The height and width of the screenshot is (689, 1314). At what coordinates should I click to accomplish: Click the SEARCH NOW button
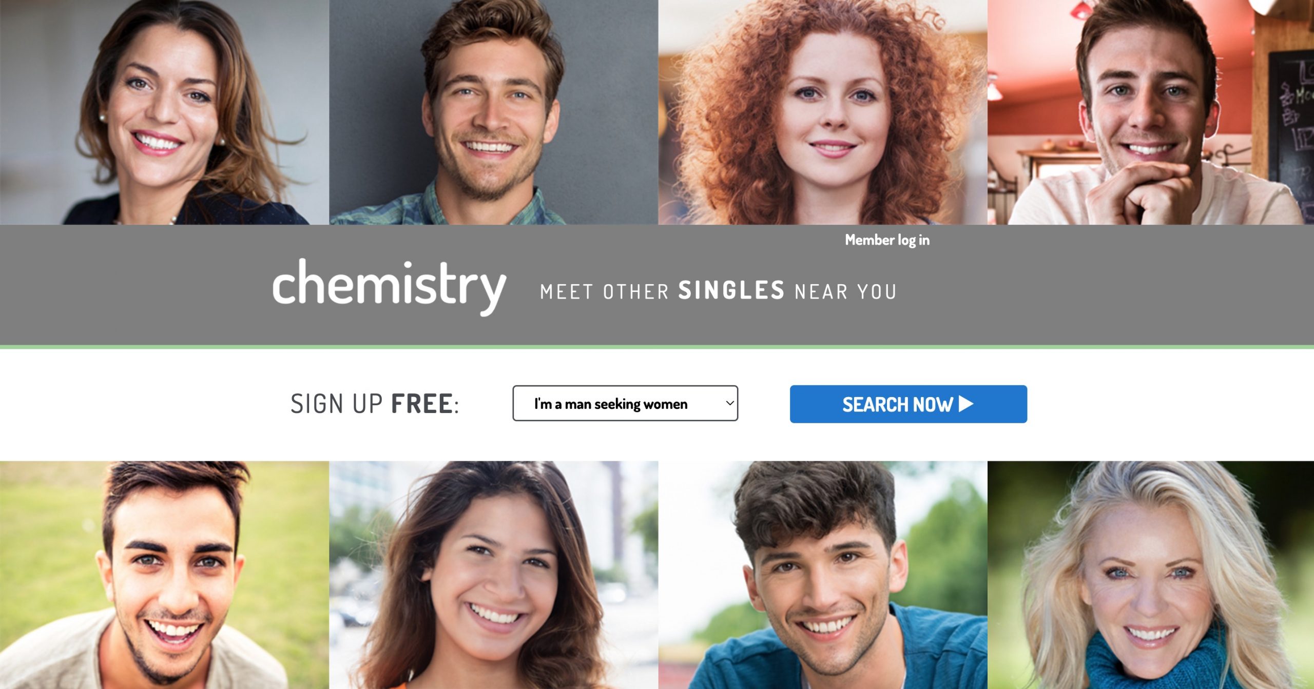point(908,404)
